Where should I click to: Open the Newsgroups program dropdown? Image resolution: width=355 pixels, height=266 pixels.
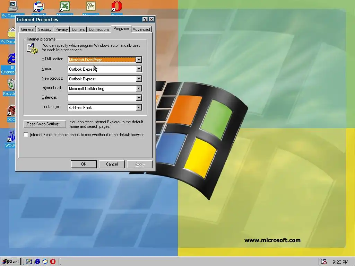(139, 79)
